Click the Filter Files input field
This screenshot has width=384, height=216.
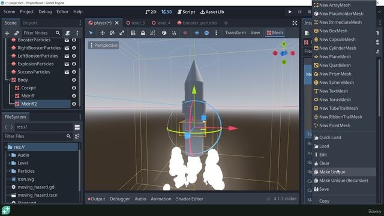pyautogui.click(x=38, y=136)
